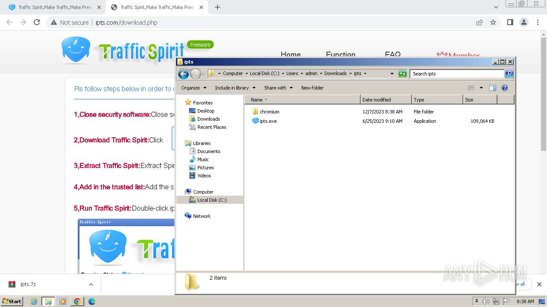Close the first Traffic Spirit tab
Viewport: 547px width, 307px height.
click(x=99, y=7)
